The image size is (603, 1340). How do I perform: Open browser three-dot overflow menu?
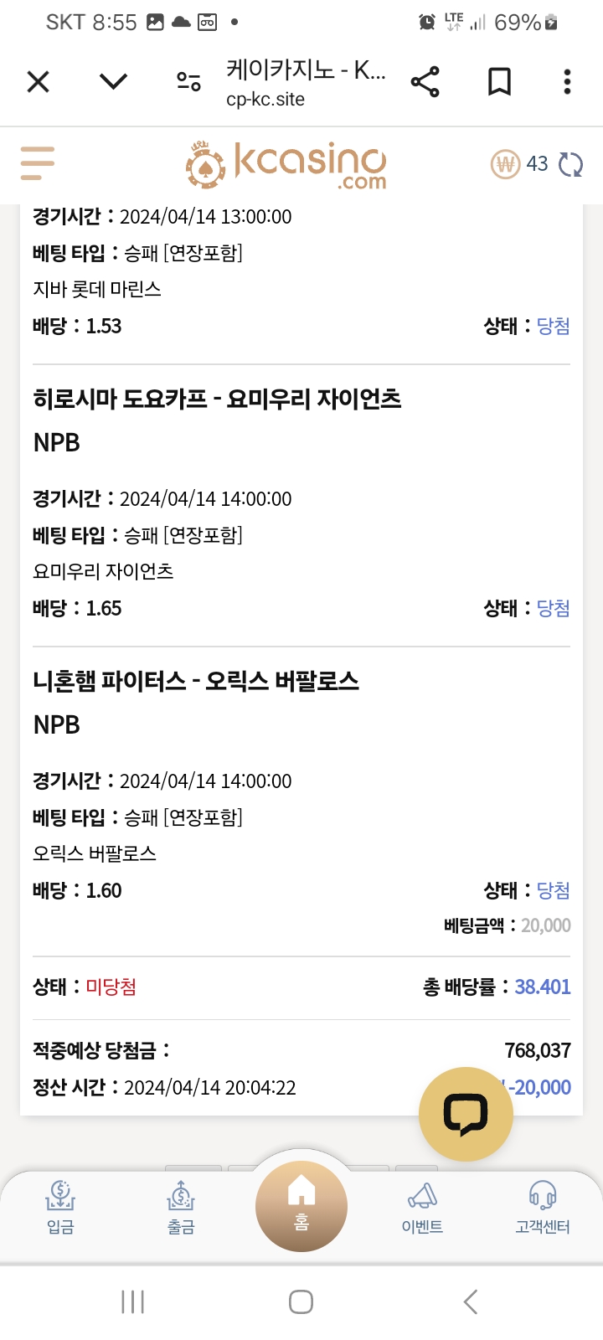pyautogui.click(x=567, y=82)
